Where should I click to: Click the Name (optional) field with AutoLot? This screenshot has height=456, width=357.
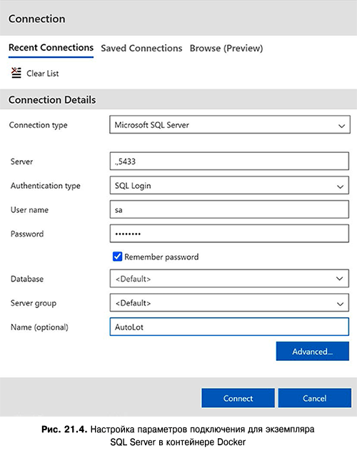(x=229, y=327)
